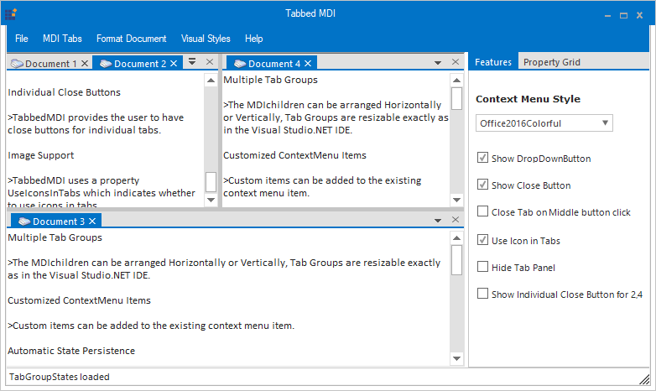
Task: Minimize the Tabbed MDI window
Action: (608, 15)
